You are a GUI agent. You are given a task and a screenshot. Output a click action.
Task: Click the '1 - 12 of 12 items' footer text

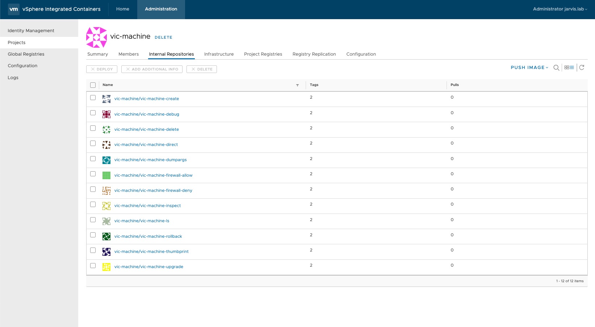570,281
